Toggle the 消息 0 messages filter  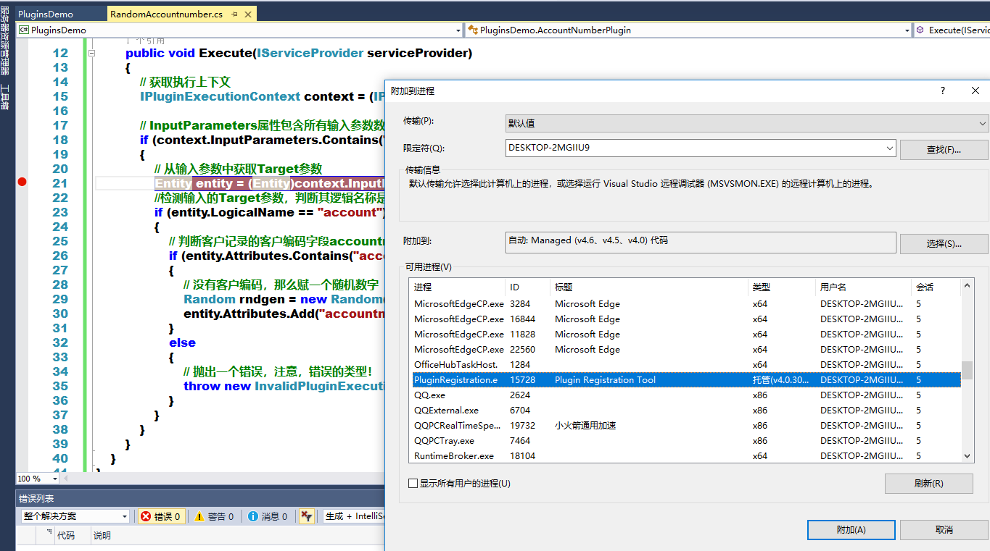(268, 516)
